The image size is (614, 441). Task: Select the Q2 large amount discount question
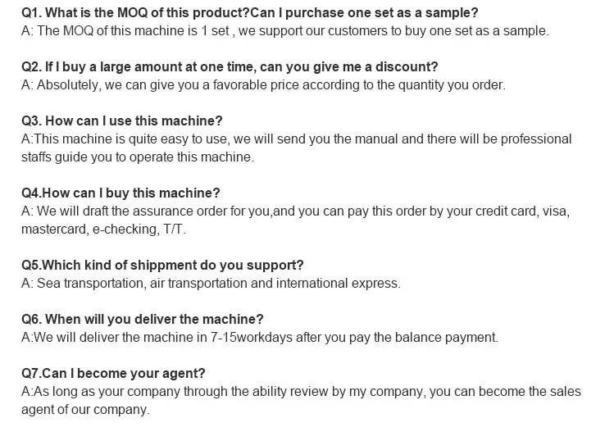click(x=230, y=66)
